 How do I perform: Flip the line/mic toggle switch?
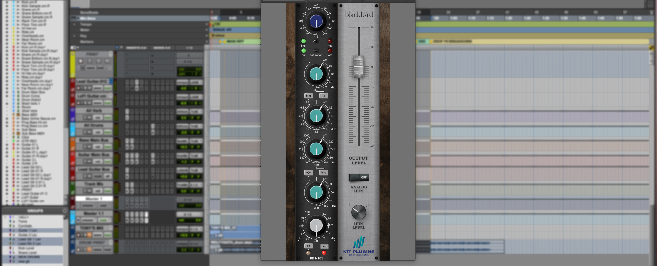click(315, 41)
